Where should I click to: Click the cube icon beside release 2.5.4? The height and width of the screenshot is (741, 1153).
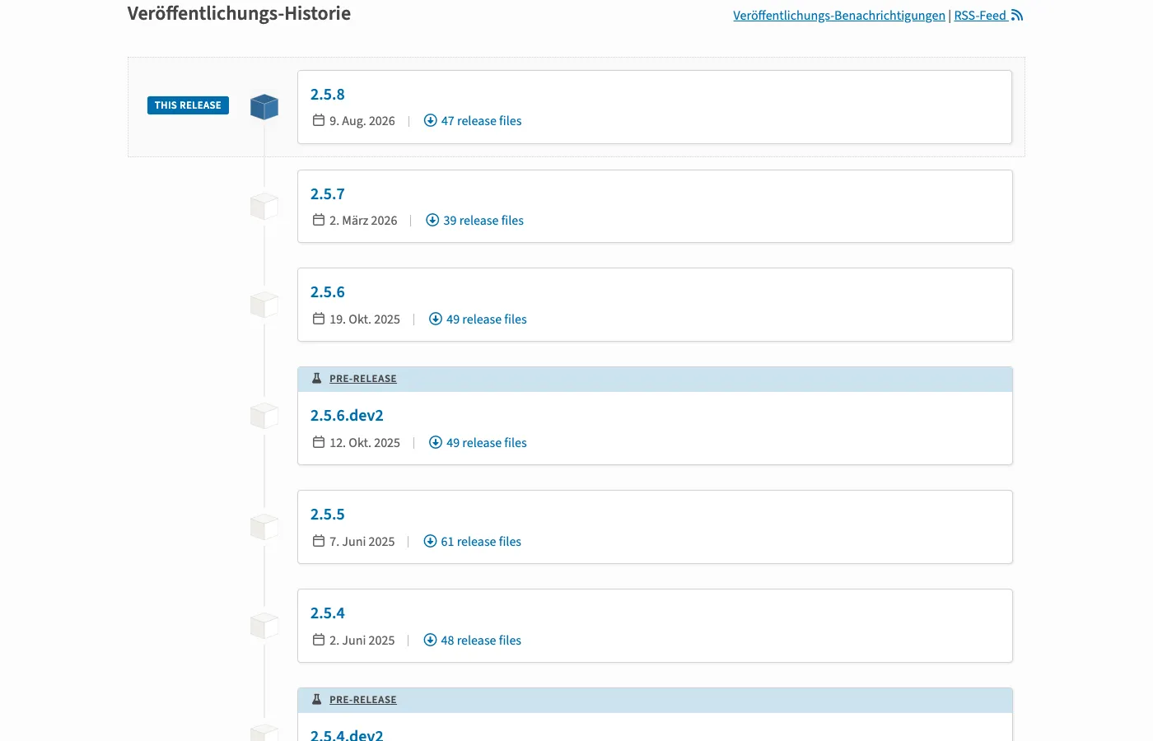point(264,626)
